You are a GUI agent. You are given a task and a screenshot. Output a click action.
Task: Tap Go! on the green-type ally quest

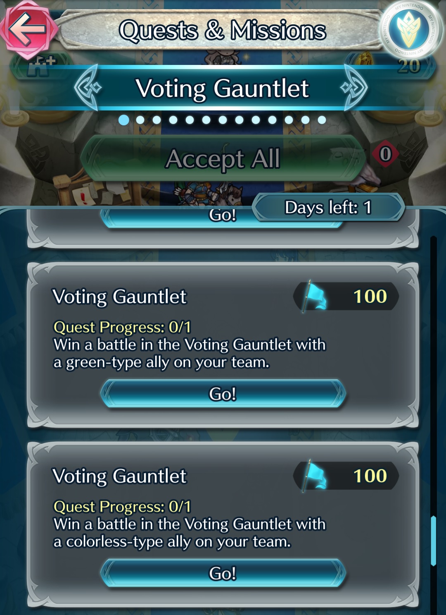[223, 394]
